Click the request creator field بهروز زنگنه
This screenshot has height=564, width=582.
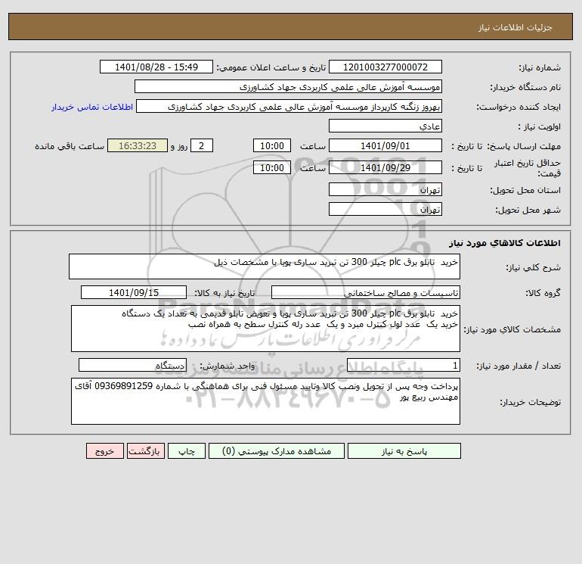coord(289,106)
